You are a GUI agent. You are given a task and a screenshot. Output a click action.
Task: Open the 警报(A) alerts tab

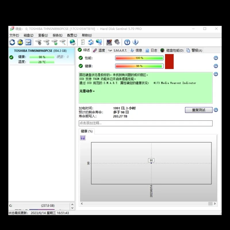pos(194,51)
